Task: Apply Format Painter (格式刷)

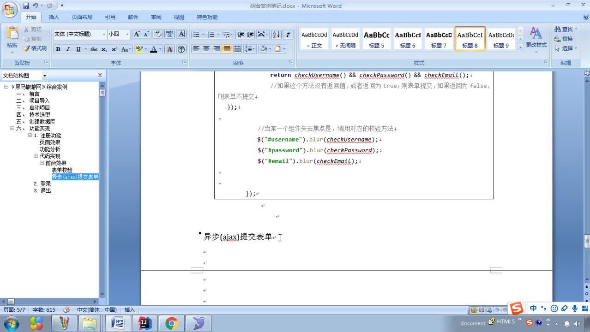Action: coord(35,48)
